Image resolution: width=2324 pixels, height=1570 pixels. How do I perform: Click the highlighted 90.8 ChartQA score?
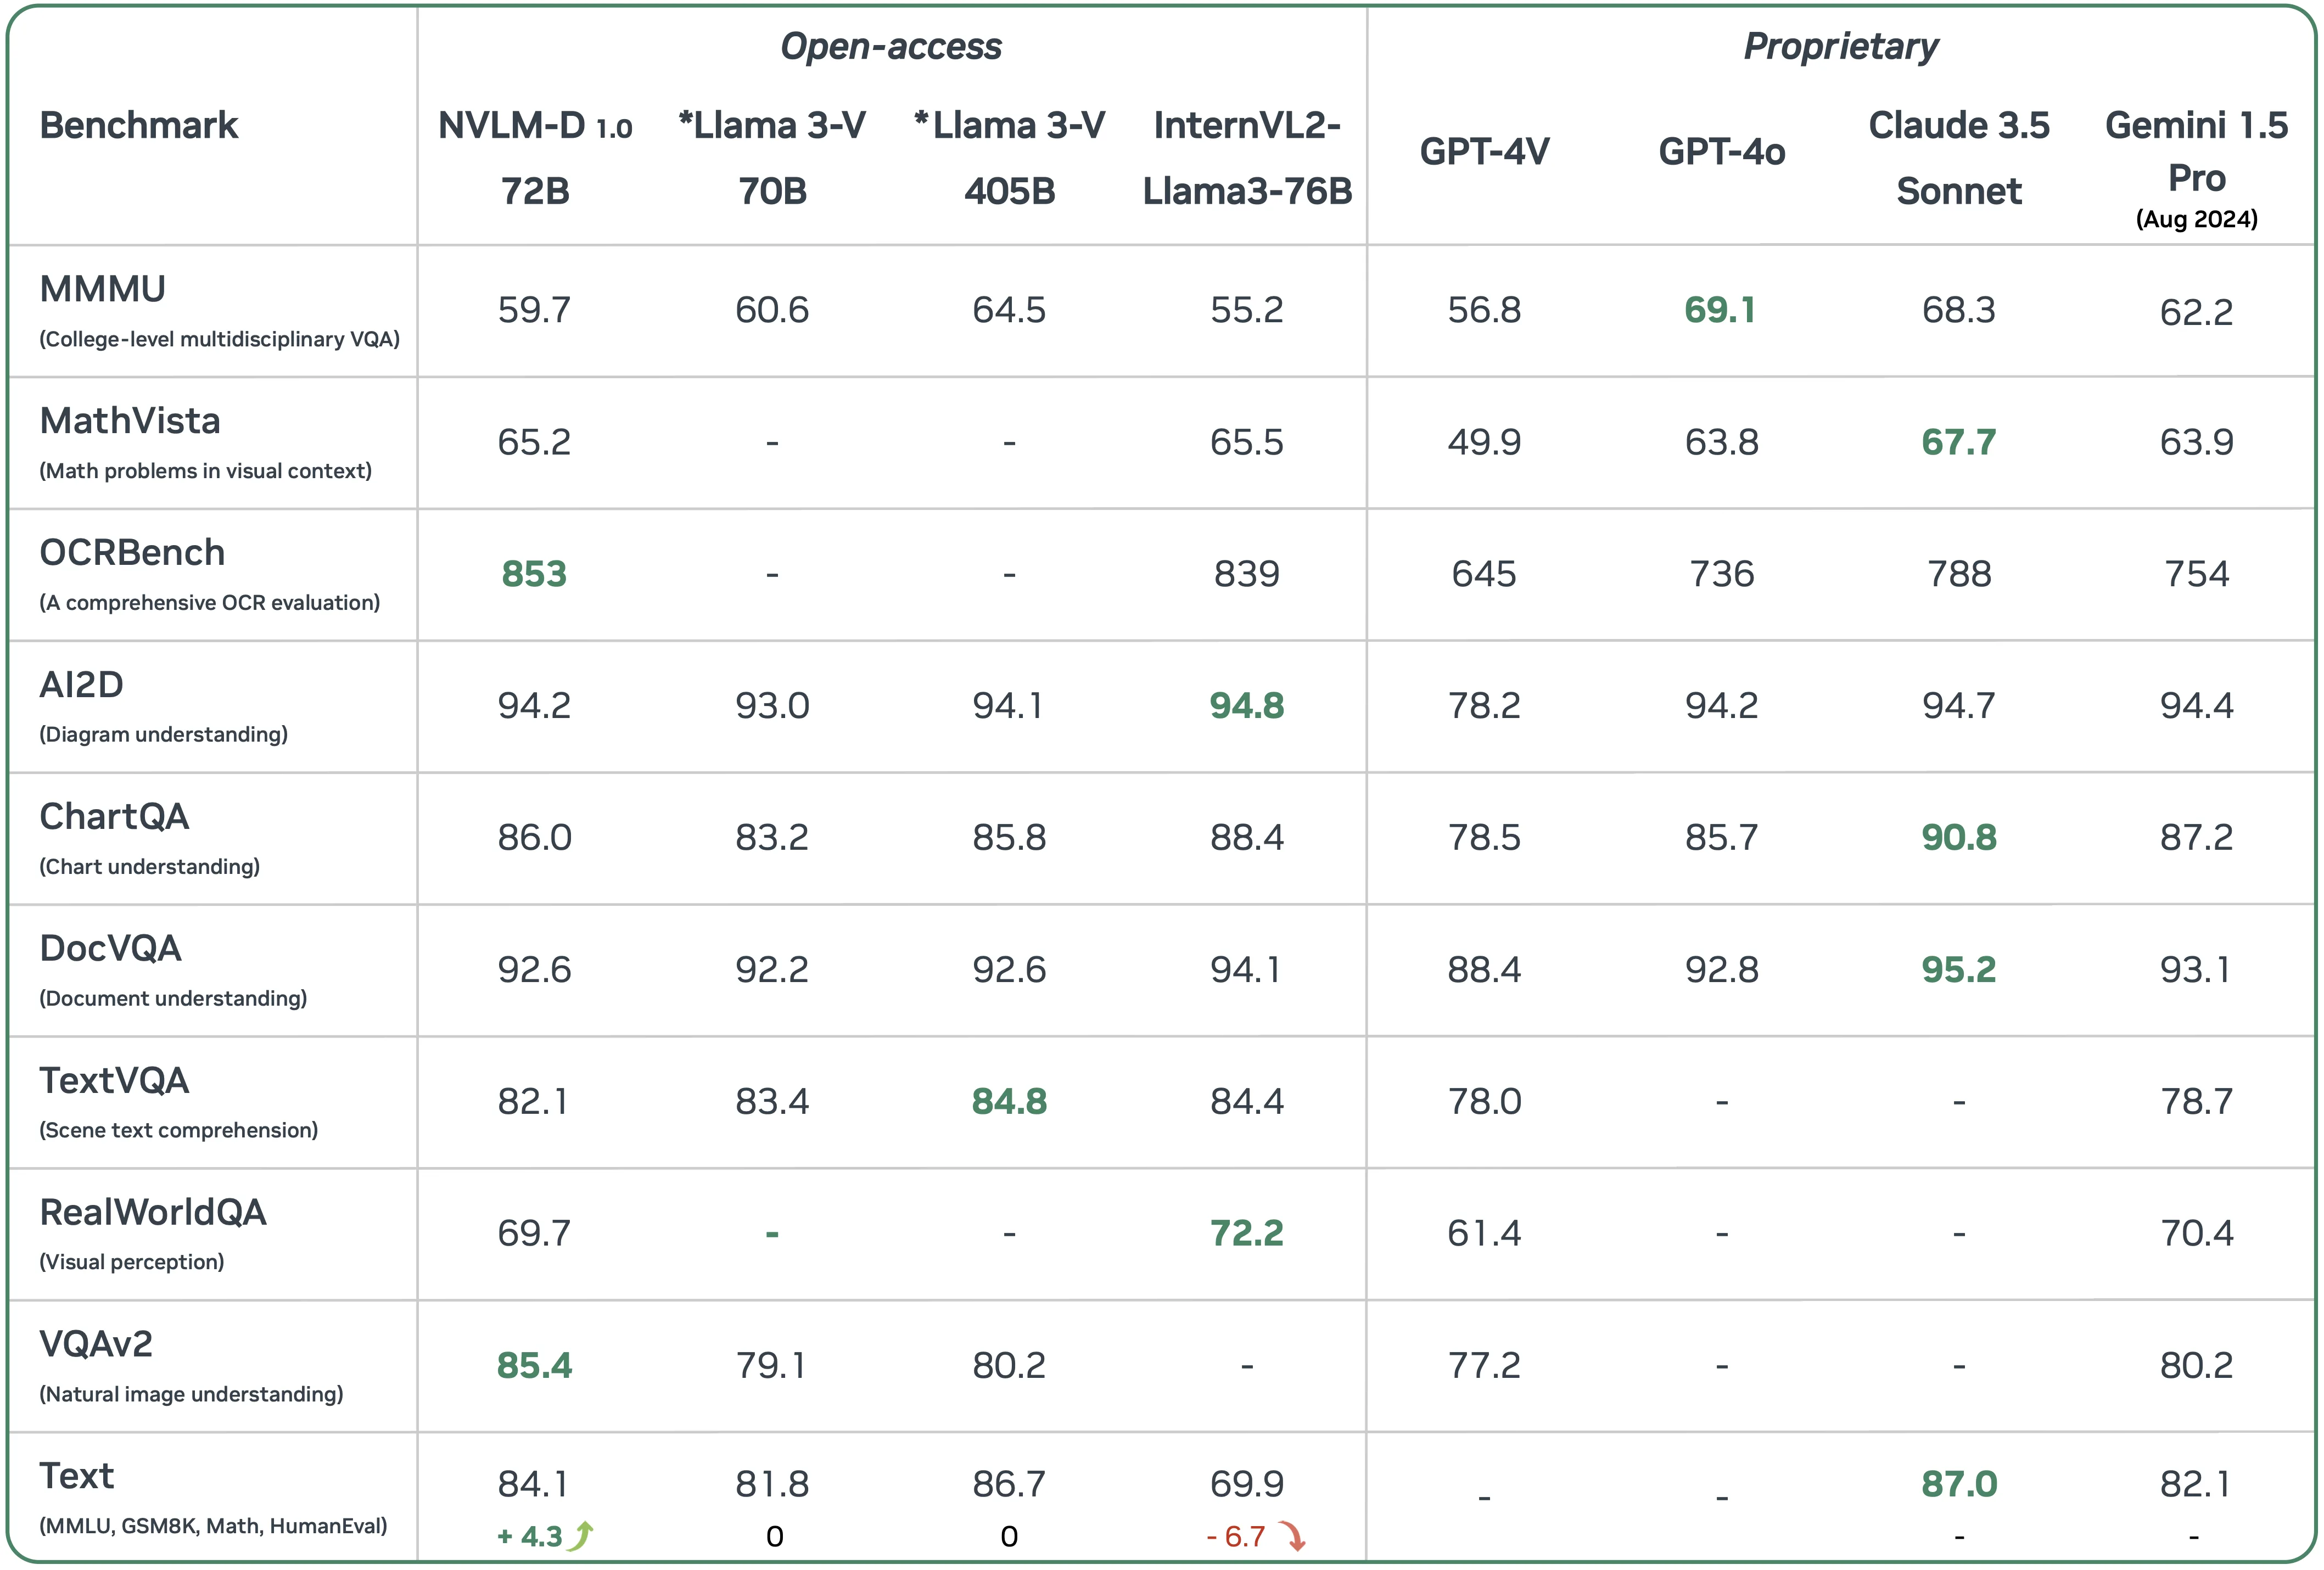pyautogui.click(x=1959, y=838)
